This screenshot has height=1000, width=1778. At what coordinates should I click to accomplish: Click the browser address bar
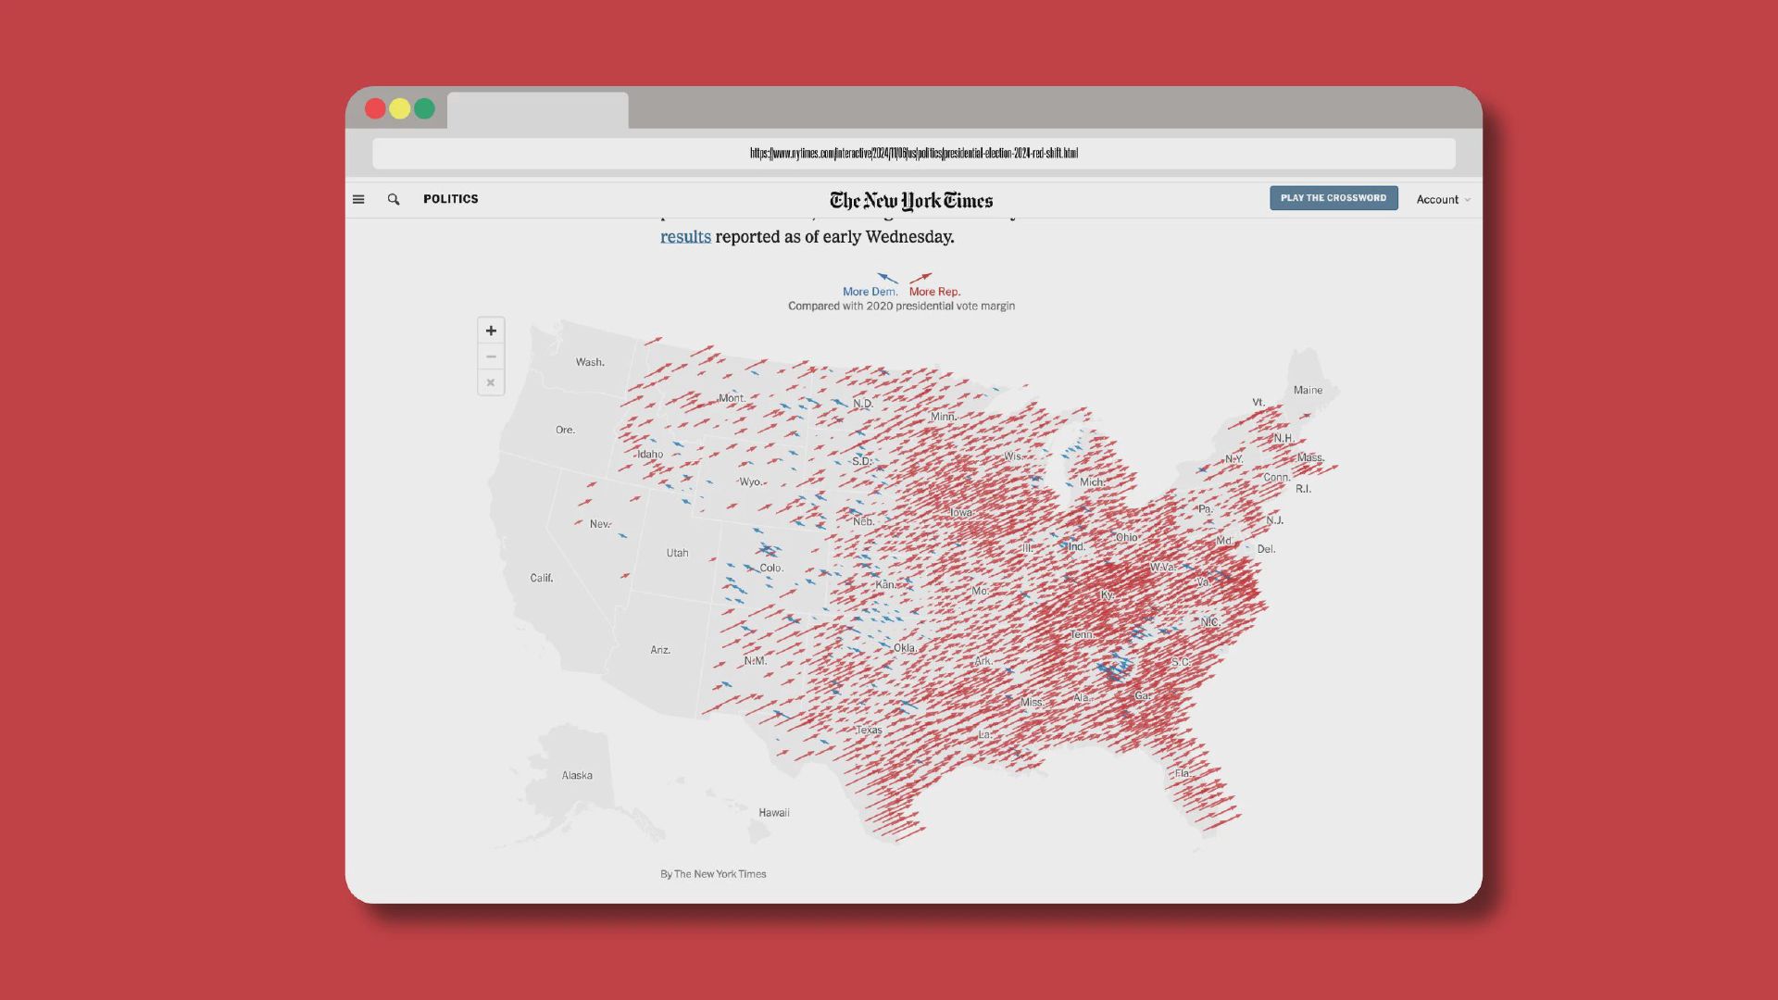(x=913, y=154)
